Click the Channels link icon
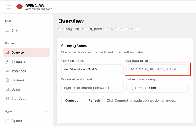196x126 pixels. pyautogui.click(x=7, y=62)
